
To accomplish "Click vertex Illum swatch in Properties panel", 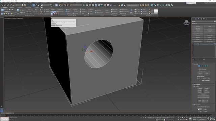I will [x=156, y=12].
